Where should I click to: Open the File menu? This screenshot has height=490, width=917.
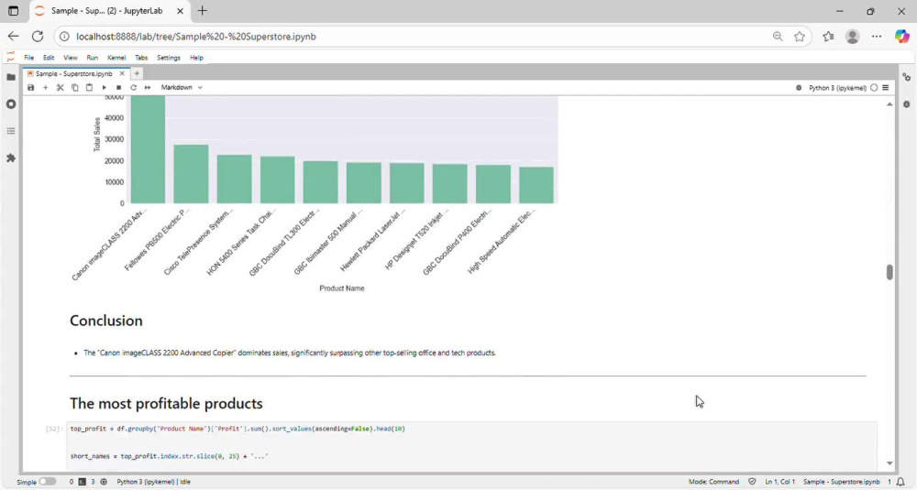pos(28,58)
